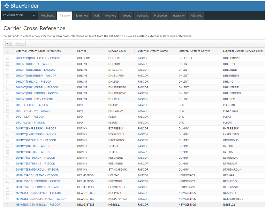265x208 pixels.
Task: Open the HERMESPOS|HERMPSSTD - FASCOR link
Action: point(40,187)
